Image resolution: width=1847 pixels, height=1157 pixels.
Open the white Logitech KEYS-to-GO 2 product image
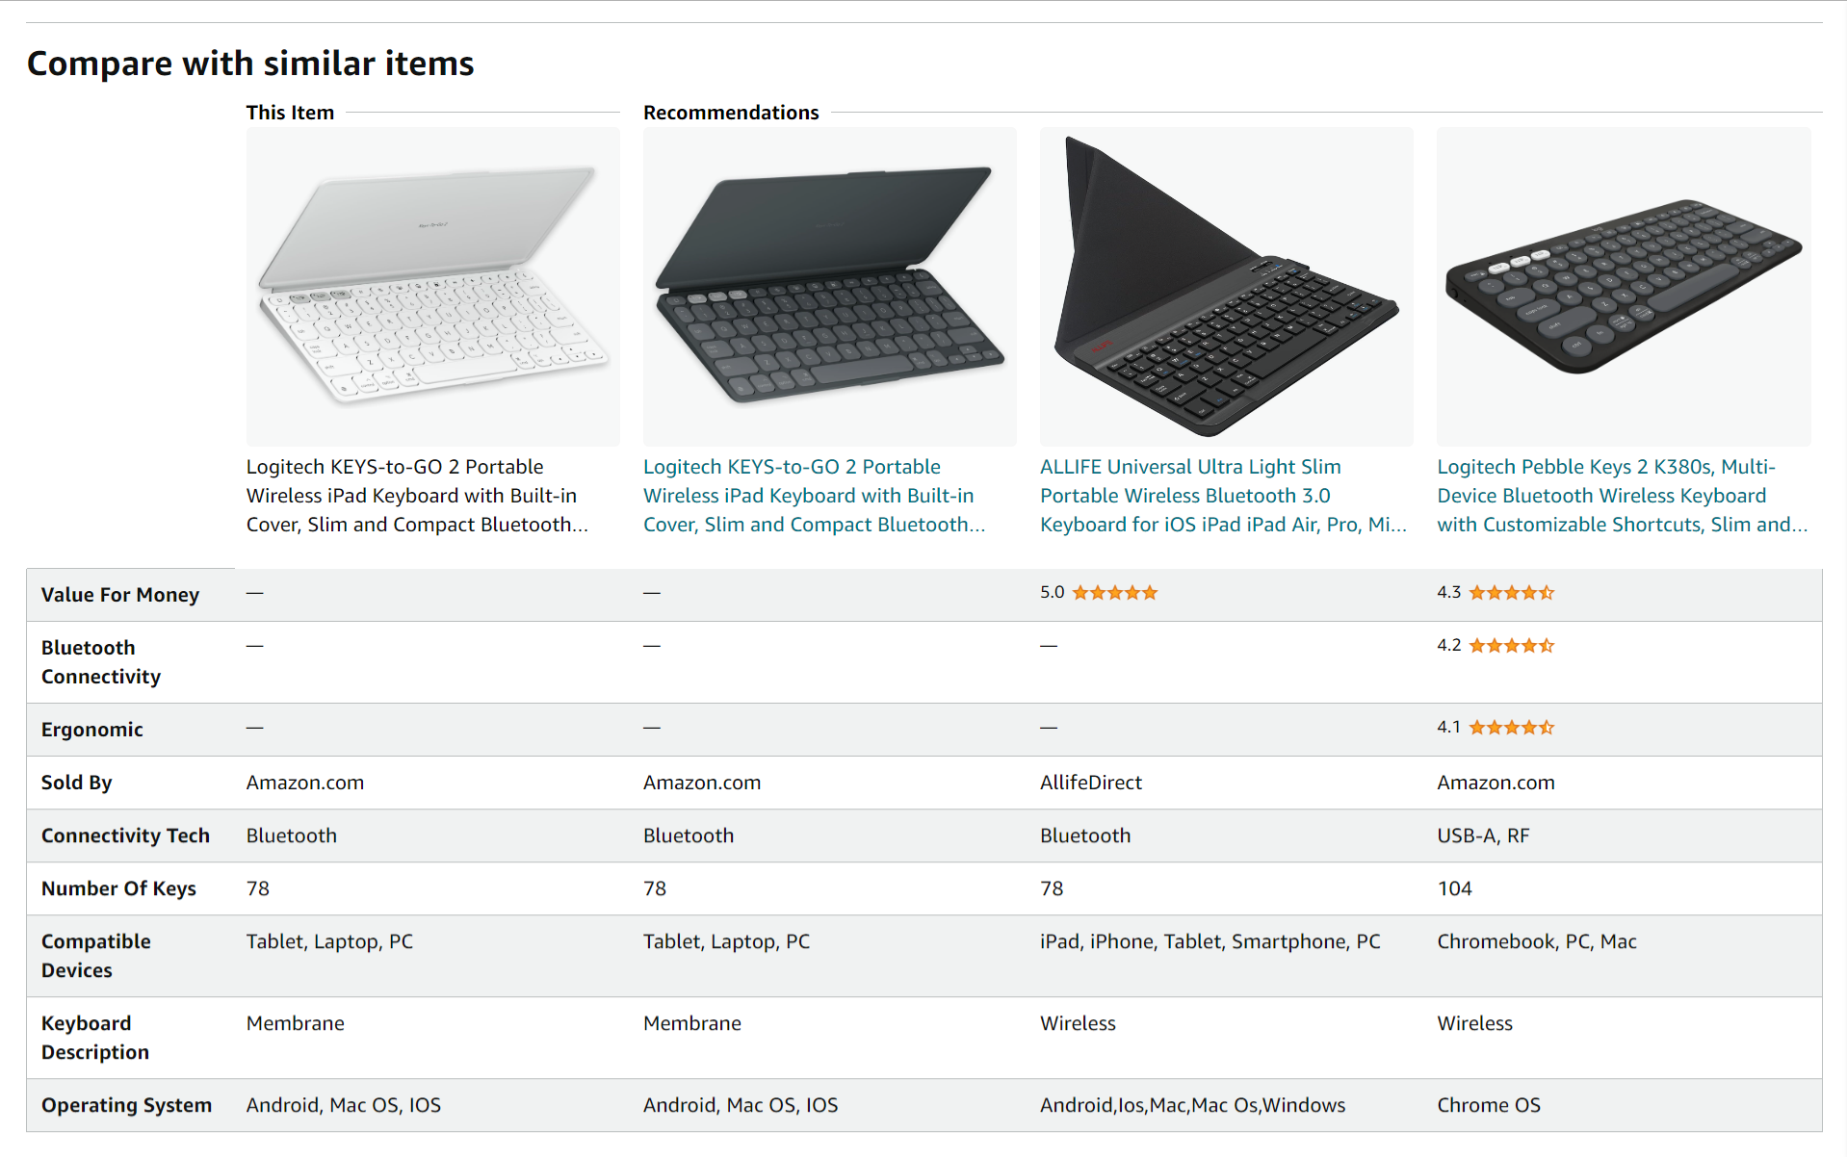[x=432, y=286]
